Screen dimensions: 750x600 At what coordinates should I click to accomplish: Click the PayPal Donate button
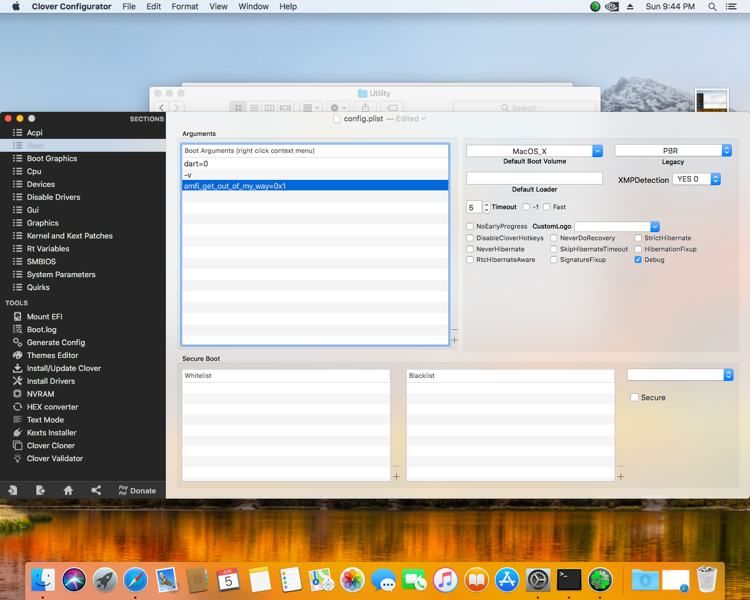137,490
